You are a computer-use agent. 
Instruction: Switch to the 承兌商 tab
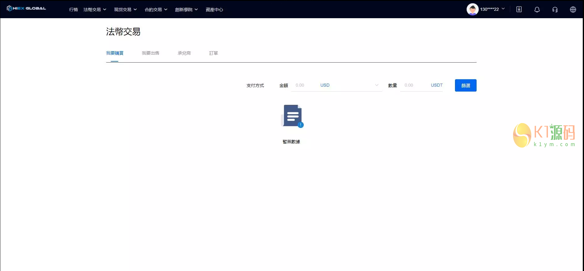pyautogui.click(x=184, y=53)
